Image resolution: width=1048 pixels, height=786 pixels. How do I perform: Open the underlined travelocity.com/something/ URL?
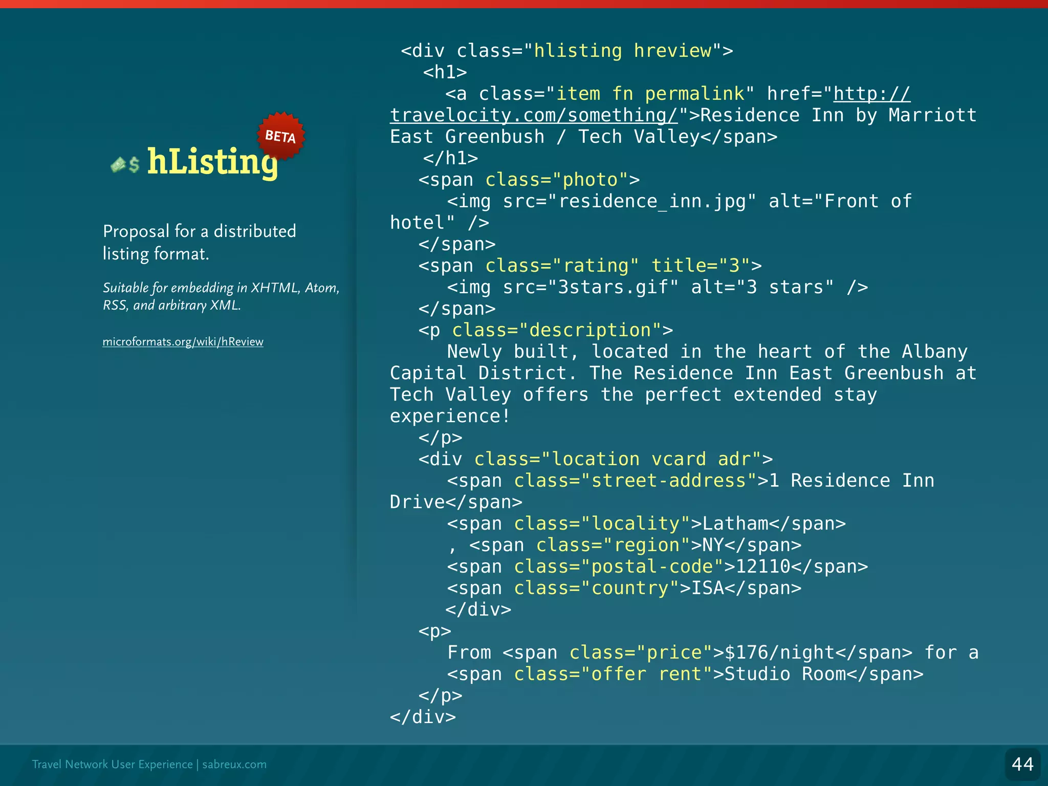(534, 115)
